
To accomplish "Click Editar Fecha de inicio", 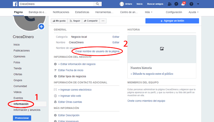I will coord(71,70).
